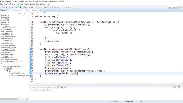Select Project21_GenericMethods in Package Explorer
Screen dimensions: 183x103
point(9,59)
